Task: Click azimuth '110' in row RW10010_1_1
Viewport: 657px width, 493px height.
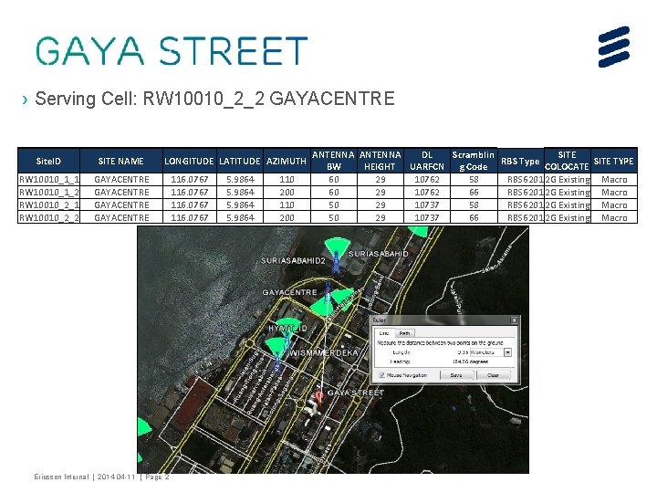Action: coord(287,180)
